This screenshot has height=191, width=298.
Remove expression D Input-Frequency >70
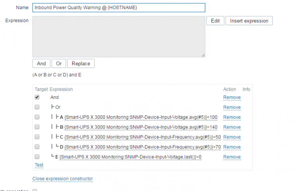[x=232, y=147]
